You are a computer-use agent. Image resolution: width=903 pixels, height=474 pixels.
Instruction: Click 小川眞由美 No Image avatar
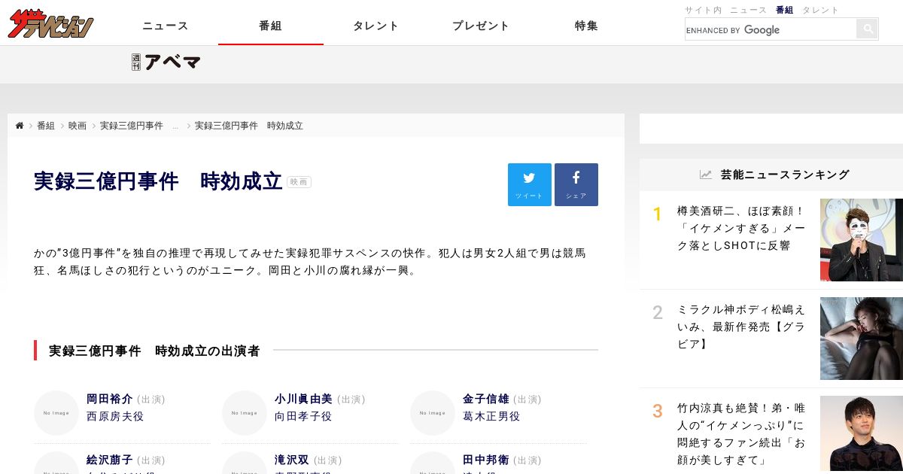pos(245,412)
